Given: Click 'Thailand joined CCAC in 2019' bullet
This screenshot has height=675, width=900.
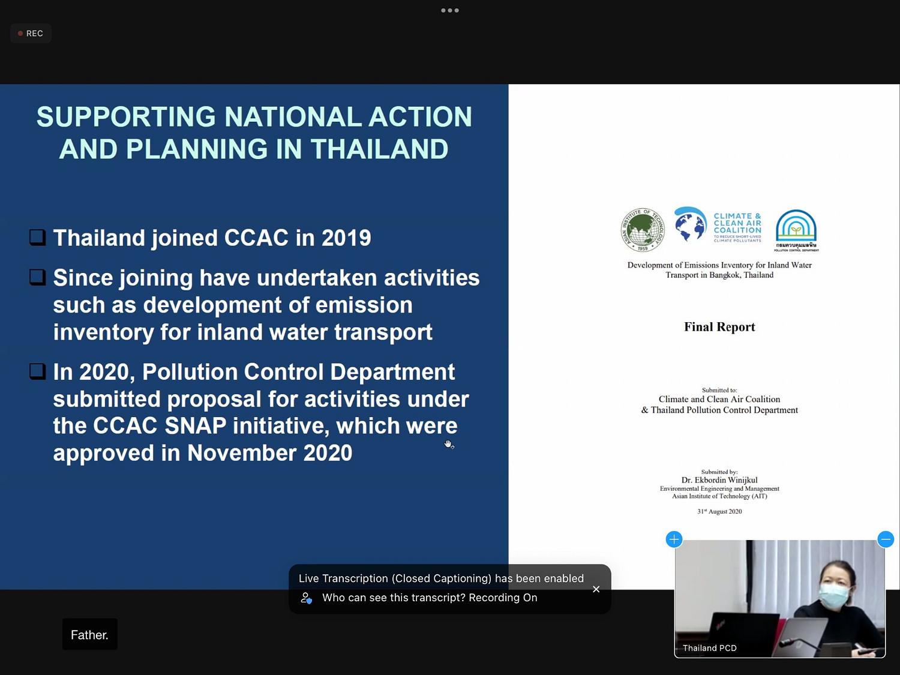Looking at the screenshot, I should coord(212,238).
